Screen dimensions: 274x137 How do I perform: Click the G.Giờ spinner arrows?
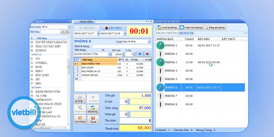(129, 101)
